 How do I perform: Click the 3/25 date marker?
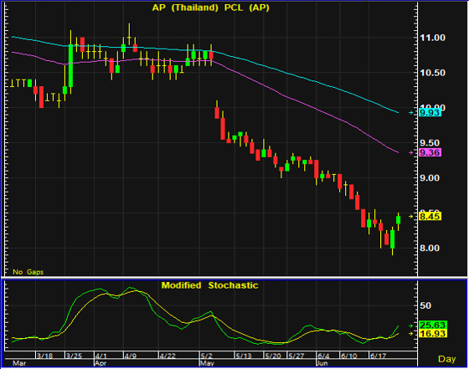[74, 356]
